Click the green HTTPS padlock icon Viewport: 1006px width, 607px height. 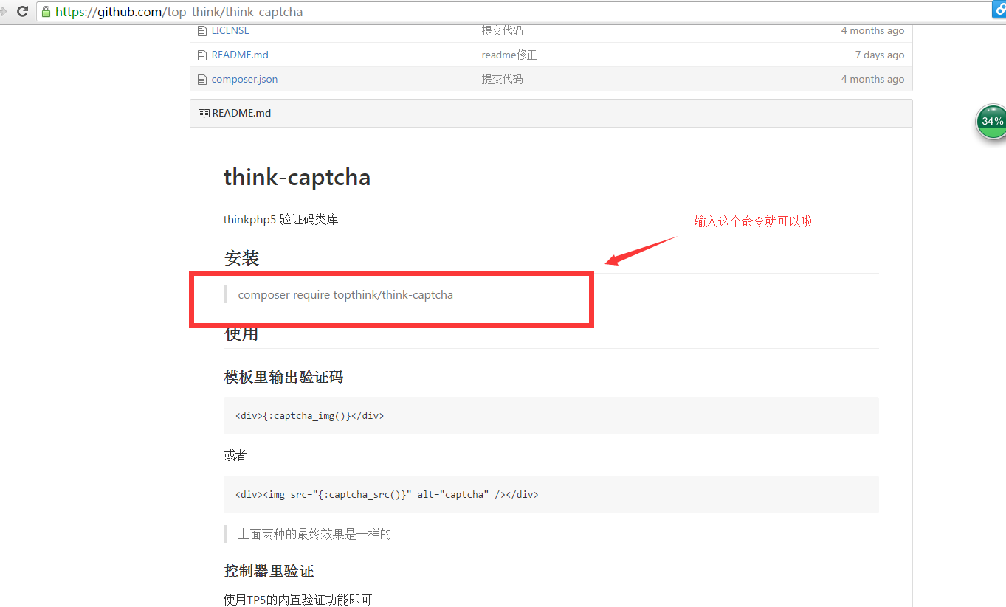click(x=46, y=12)
